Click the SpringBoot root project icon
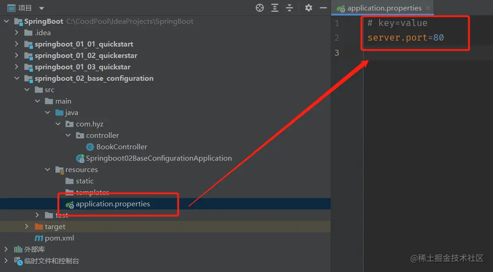493x272 pixels. tap(18, 21)
